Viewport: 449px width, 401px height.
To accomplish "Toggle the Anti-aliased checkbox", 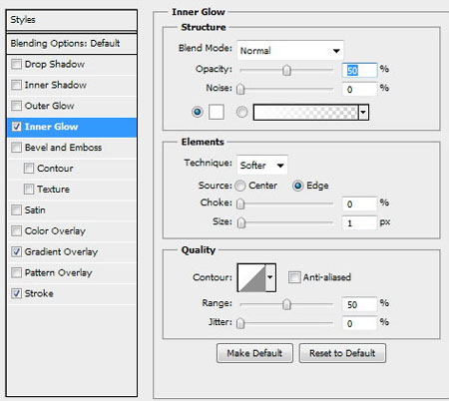I will pyautogui.click(x=294, y=277).
